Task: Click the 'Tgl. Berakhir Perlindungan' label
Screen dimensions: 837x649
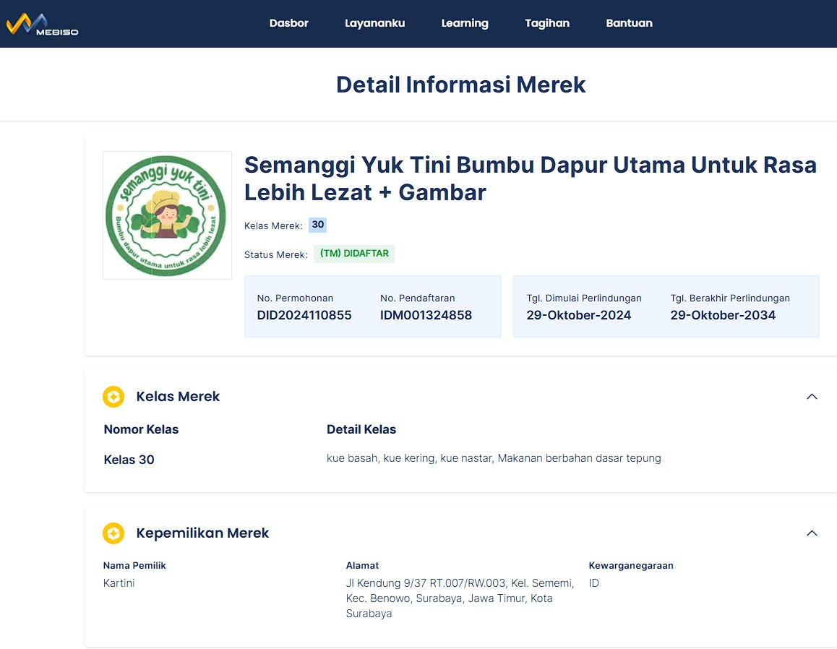Action: pyautogui.click(x=730, y=298)
